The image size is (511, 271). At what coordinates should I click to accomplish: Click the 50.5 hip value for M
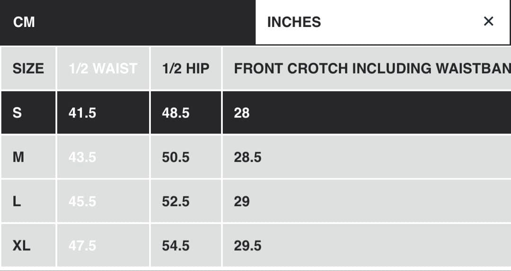pos(176,157)
